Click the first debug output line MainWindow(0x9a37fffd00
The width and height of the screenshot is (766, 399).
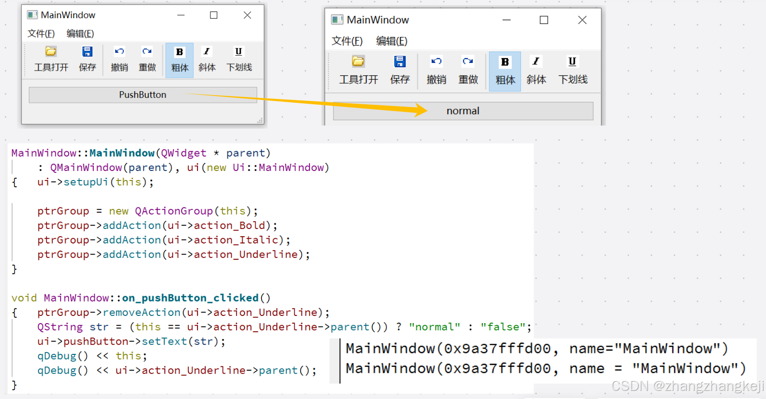click(x=537, y=349)
